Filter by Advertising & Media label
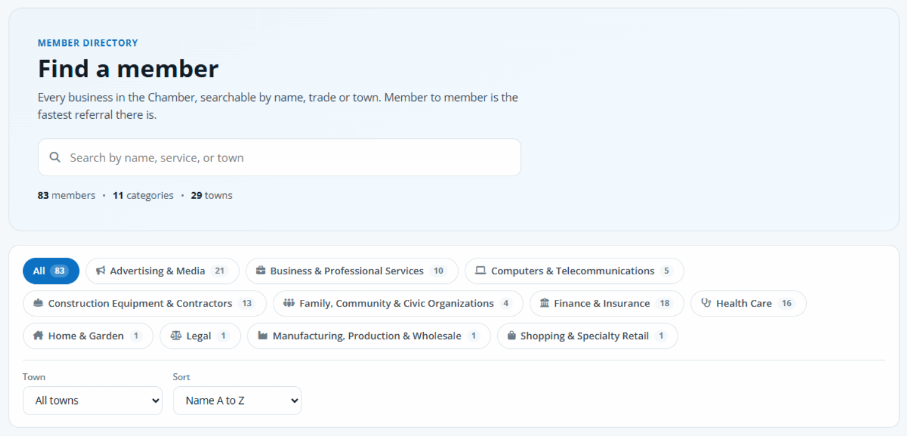This screenshot has width=907, height=437. click(x=157, y=271)
